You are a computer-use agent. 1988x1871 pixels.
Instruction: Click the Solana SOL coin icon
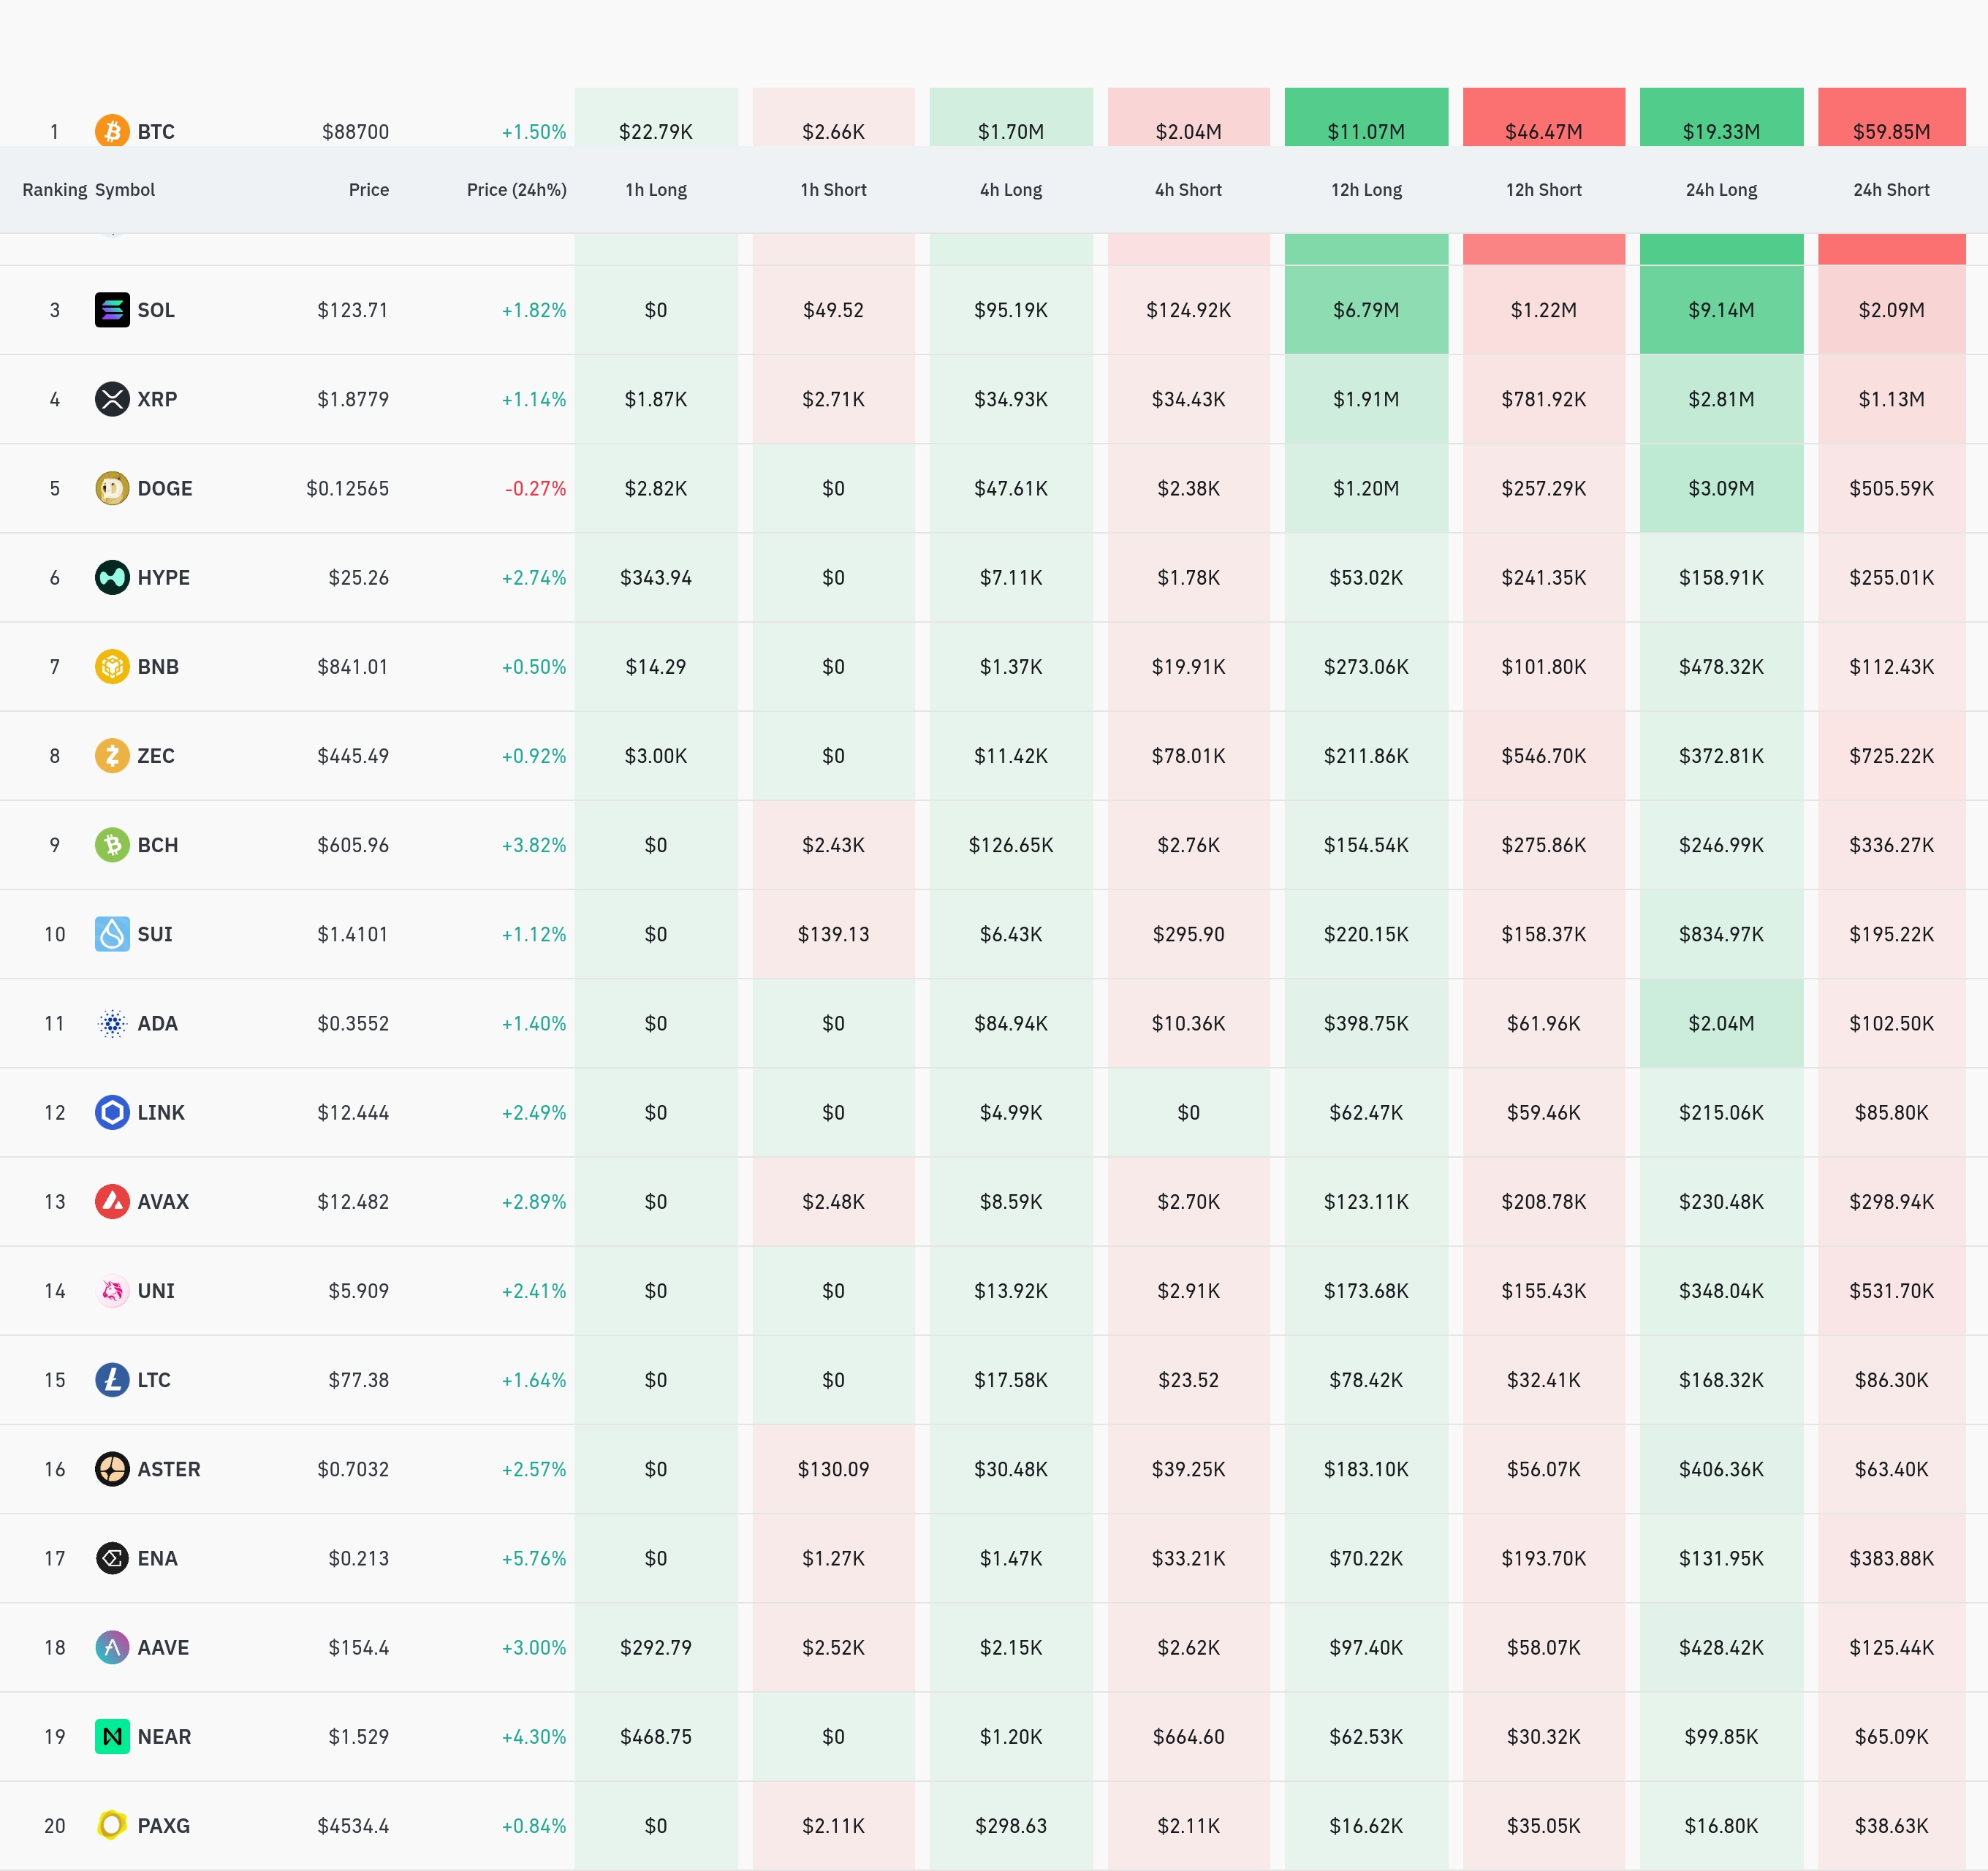112,310
